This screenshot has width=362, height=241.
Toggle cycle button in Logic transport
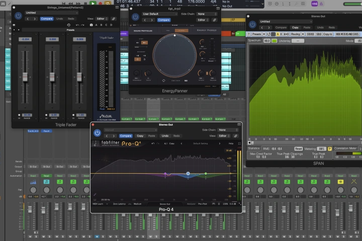click(x=108, y=4)
